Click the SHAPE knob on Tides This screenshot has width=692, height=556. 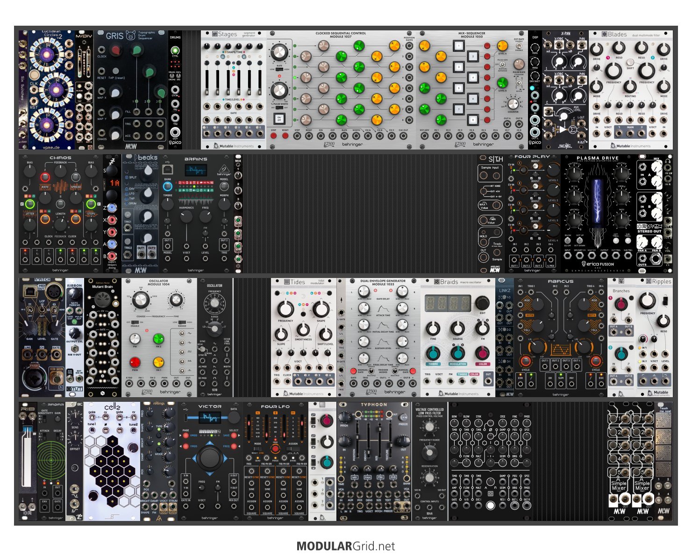pyautogui.click(x=321, y=309)
